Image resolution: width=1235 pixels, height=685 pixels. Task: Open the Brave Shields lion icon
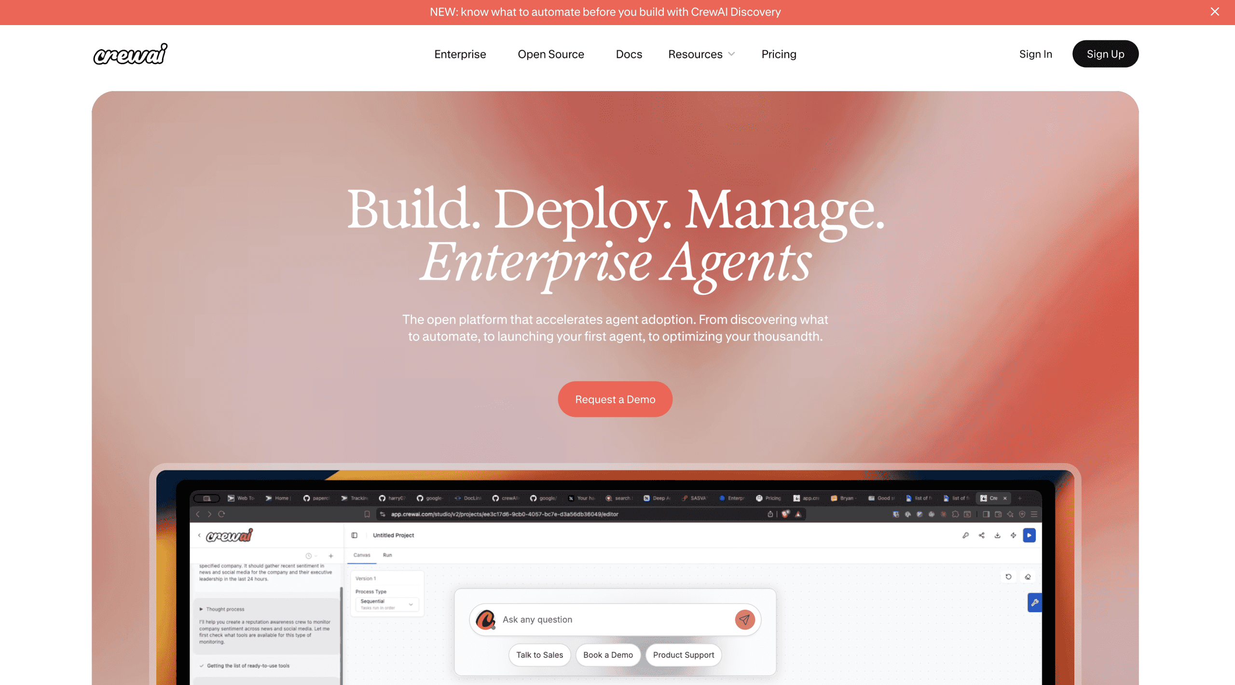point(785,514)
